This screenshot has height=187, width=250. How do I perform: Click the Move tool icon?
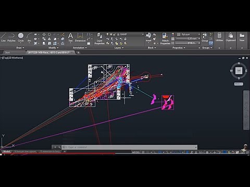44,34
